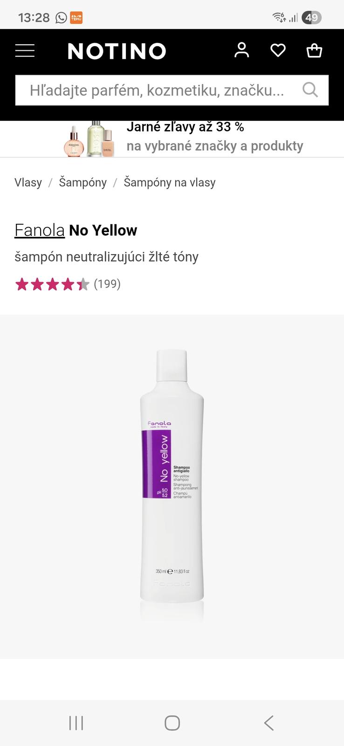Tap the search magnifier icon
The image size is (344, 746).
point(310,90)
